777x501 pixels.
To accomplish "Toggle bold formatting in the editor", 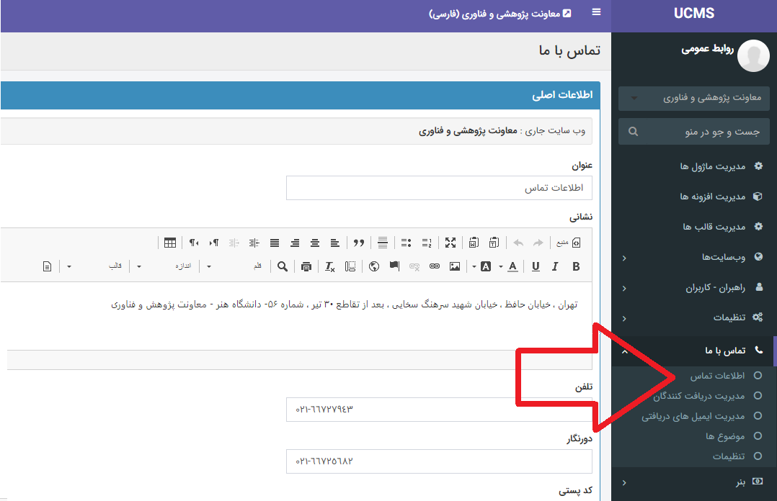I will click(x=576, y=266).
